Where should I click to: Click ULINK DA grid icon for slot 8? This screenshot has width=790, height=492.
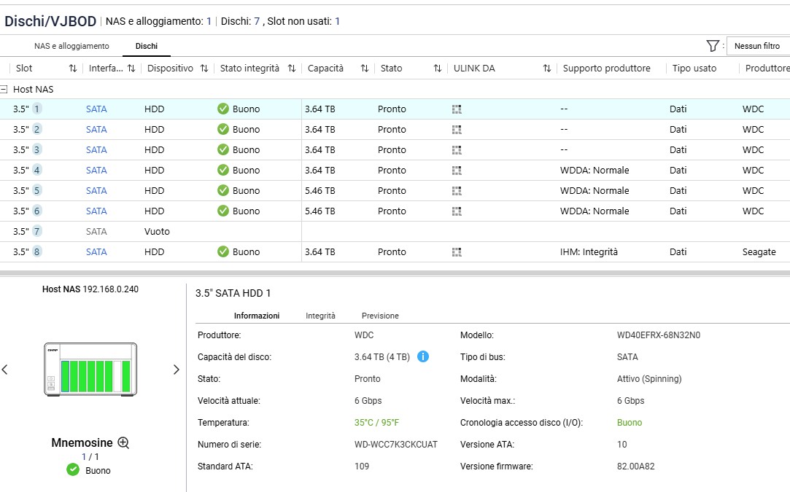[x=457, y=252]
